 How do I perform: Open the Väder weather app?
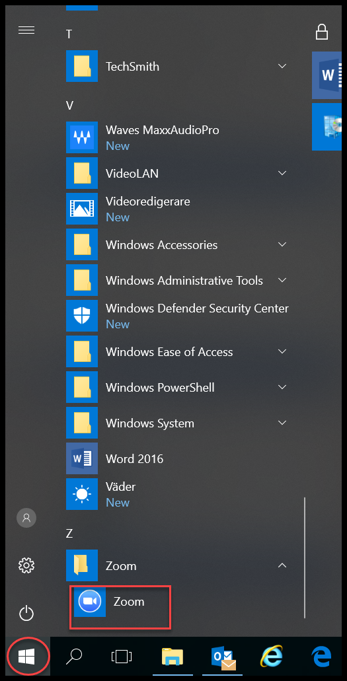point(177,494)
